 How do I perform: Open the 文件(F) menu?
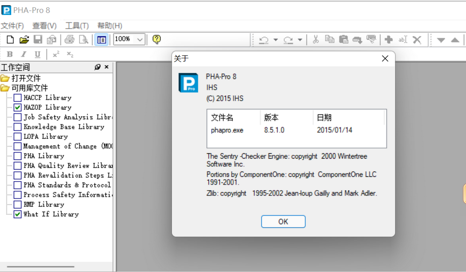[12, 26]
